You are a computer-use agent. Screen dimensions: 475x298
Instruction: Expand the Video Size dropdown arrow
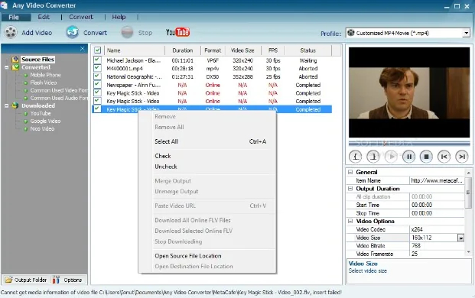[x=460, y=238]
